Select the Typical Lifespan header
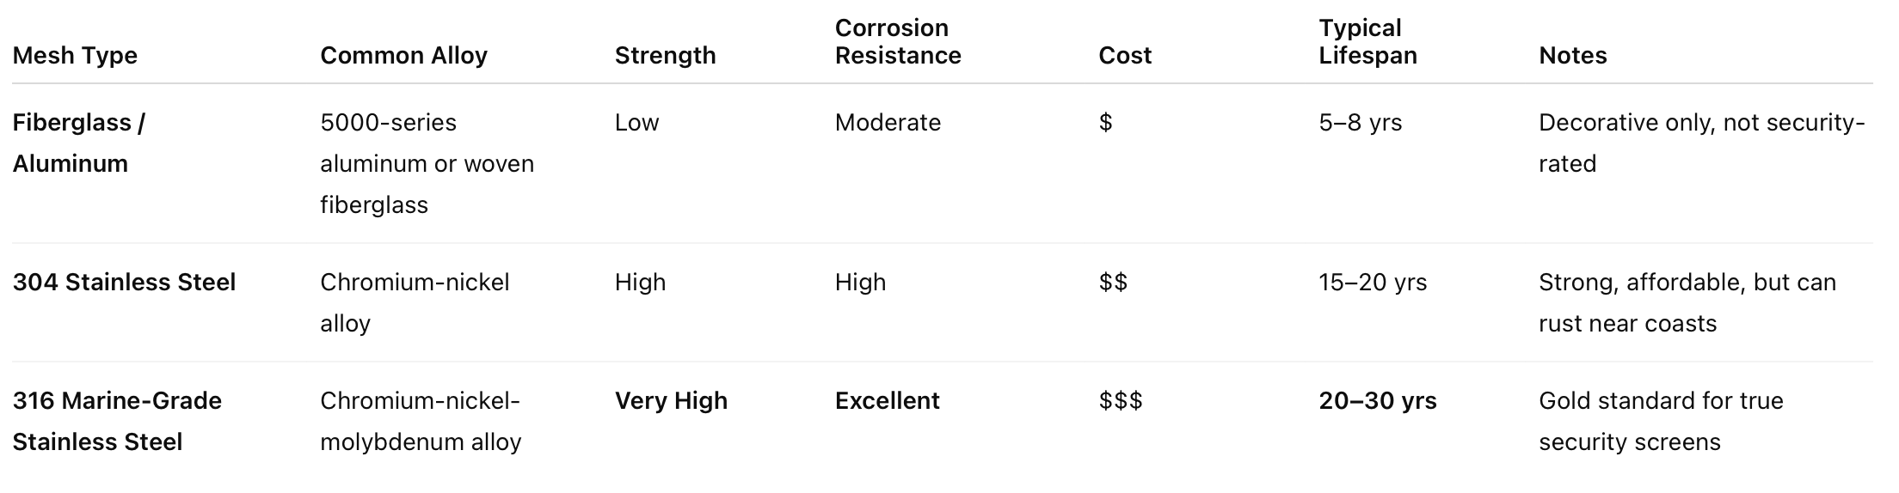 1367,41
